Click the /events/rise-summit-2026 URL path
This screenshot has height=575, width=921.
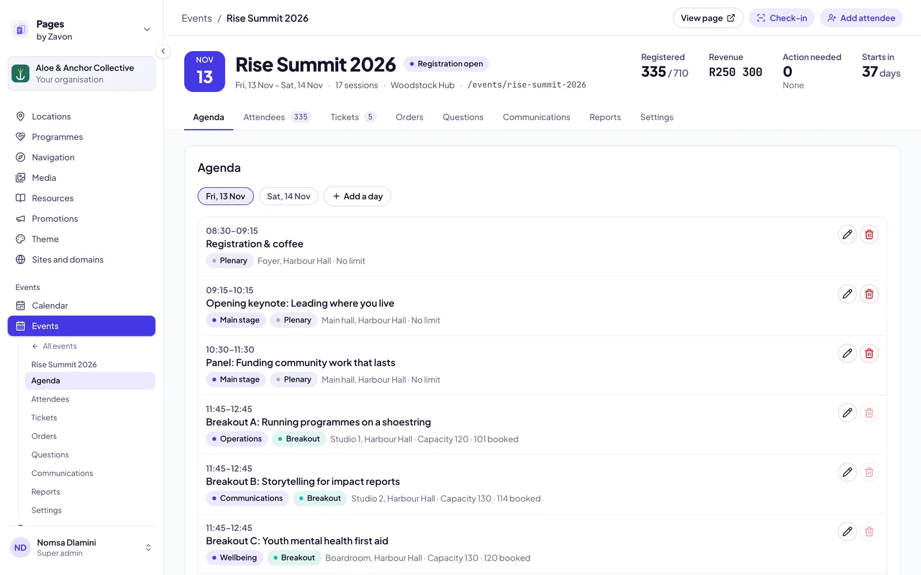[x=527, y=84]
